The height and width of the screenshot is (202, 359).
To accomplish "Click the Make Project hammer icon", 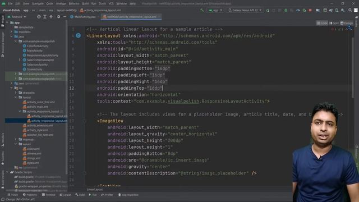I will pyautogui.click(x=202, y=10).
